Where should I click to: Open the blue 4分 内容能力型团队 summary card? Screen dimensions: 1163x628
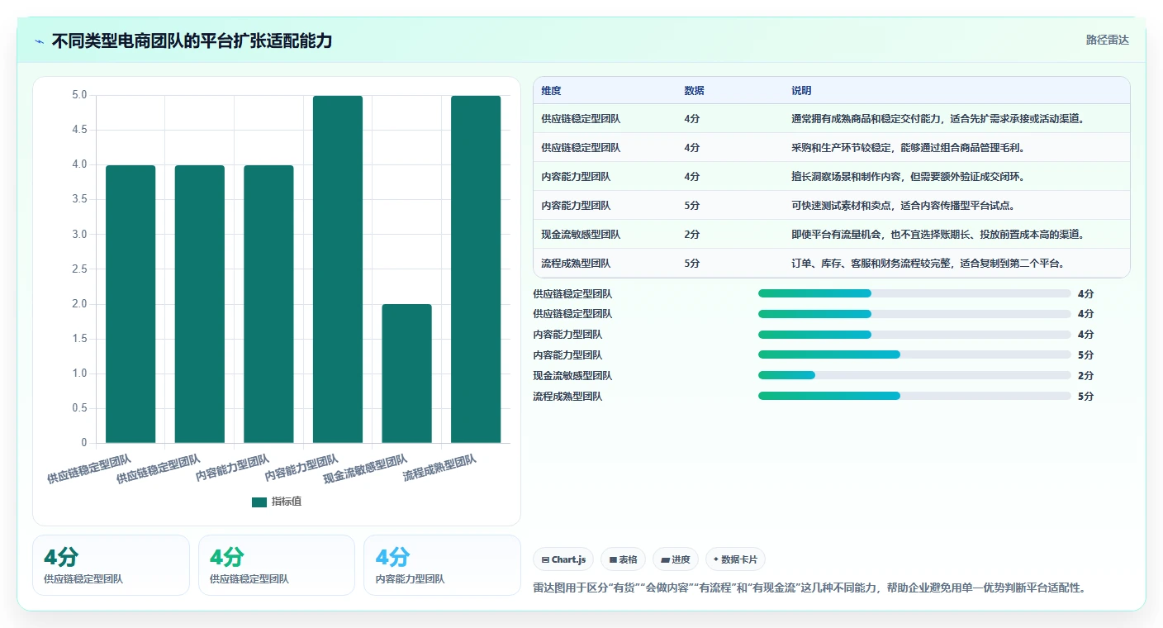pyautogui.click(x=442, y=565)
